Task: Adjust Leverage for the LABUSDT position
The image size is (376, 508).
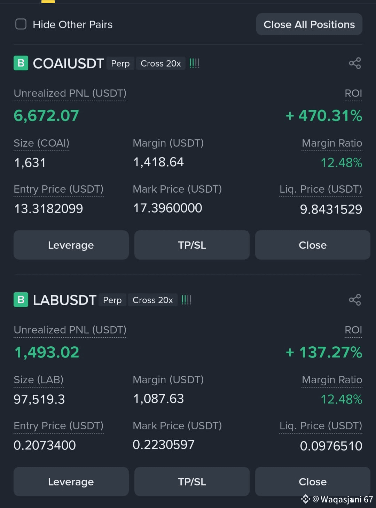Action: pos(71,482)
